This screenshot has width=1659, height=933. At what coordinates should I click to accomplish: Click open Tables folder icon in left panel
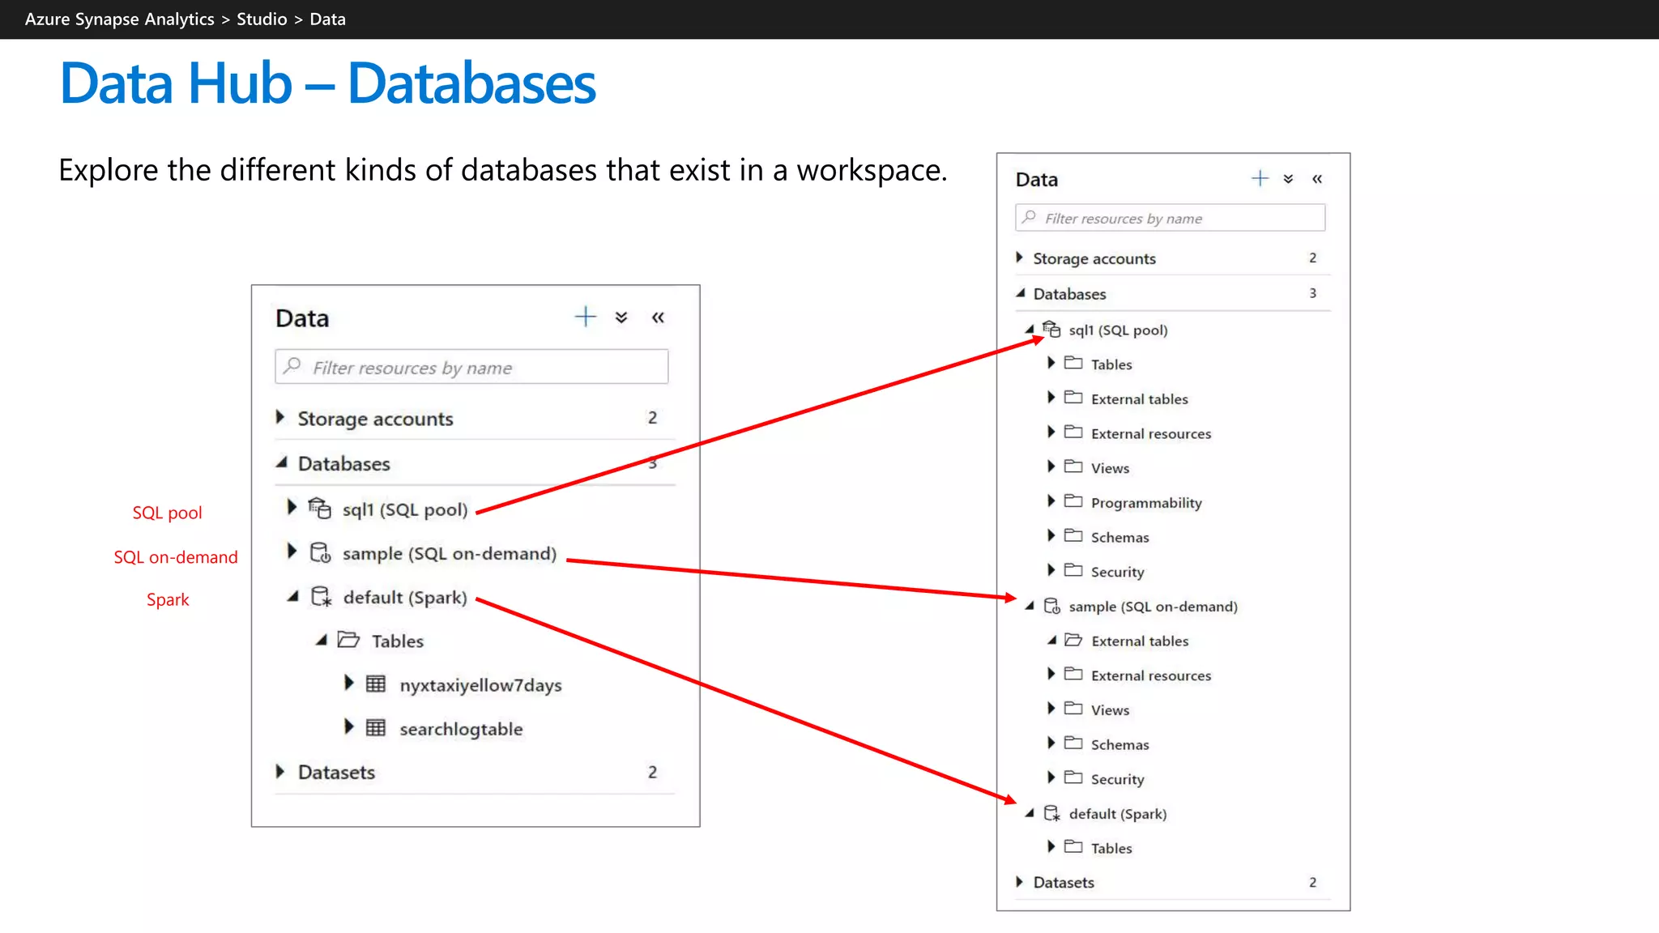click(x=348, y=640)
